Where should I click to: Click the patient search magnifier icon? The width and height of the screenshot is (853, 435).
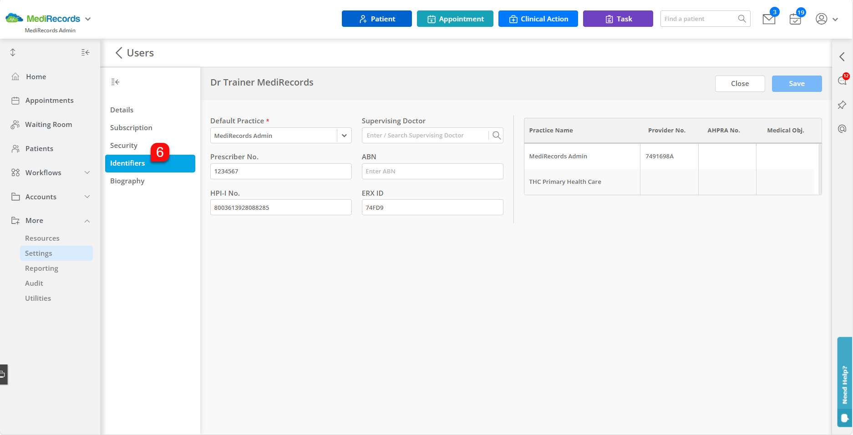742,19
